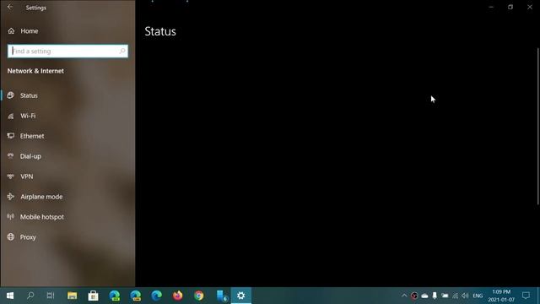Go back using the Settings back arrow
The height and width of the screenshot is (304, 540).
tap(10, 7)
